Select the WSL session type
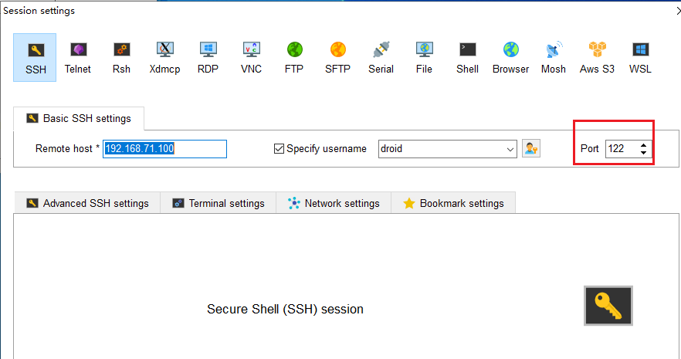This screenshot has height=359, width=681. [x=640, y=57]
